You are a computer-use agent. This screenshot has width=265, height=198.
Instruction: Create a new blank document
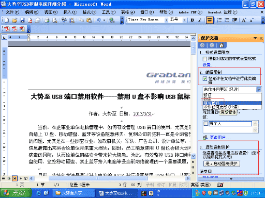pyautogui.click(x=7, y=20)
